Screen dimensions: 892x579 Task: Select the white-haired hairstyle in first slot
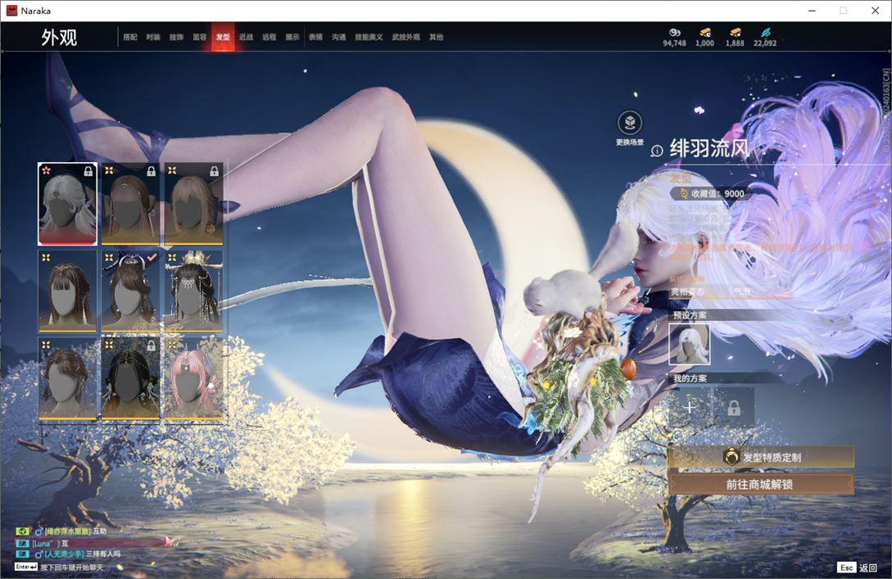68,204
